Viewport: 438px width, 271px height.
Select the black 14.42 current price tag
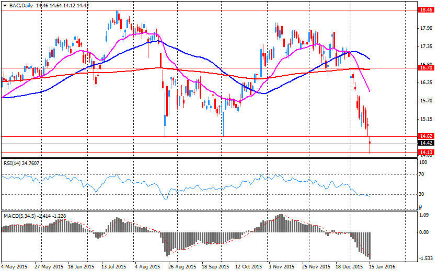425,143
